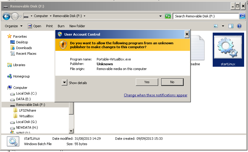Click UAC title bar shield icon

(60, 34)
